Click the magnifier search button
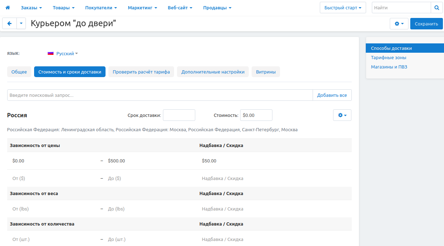 436,8
